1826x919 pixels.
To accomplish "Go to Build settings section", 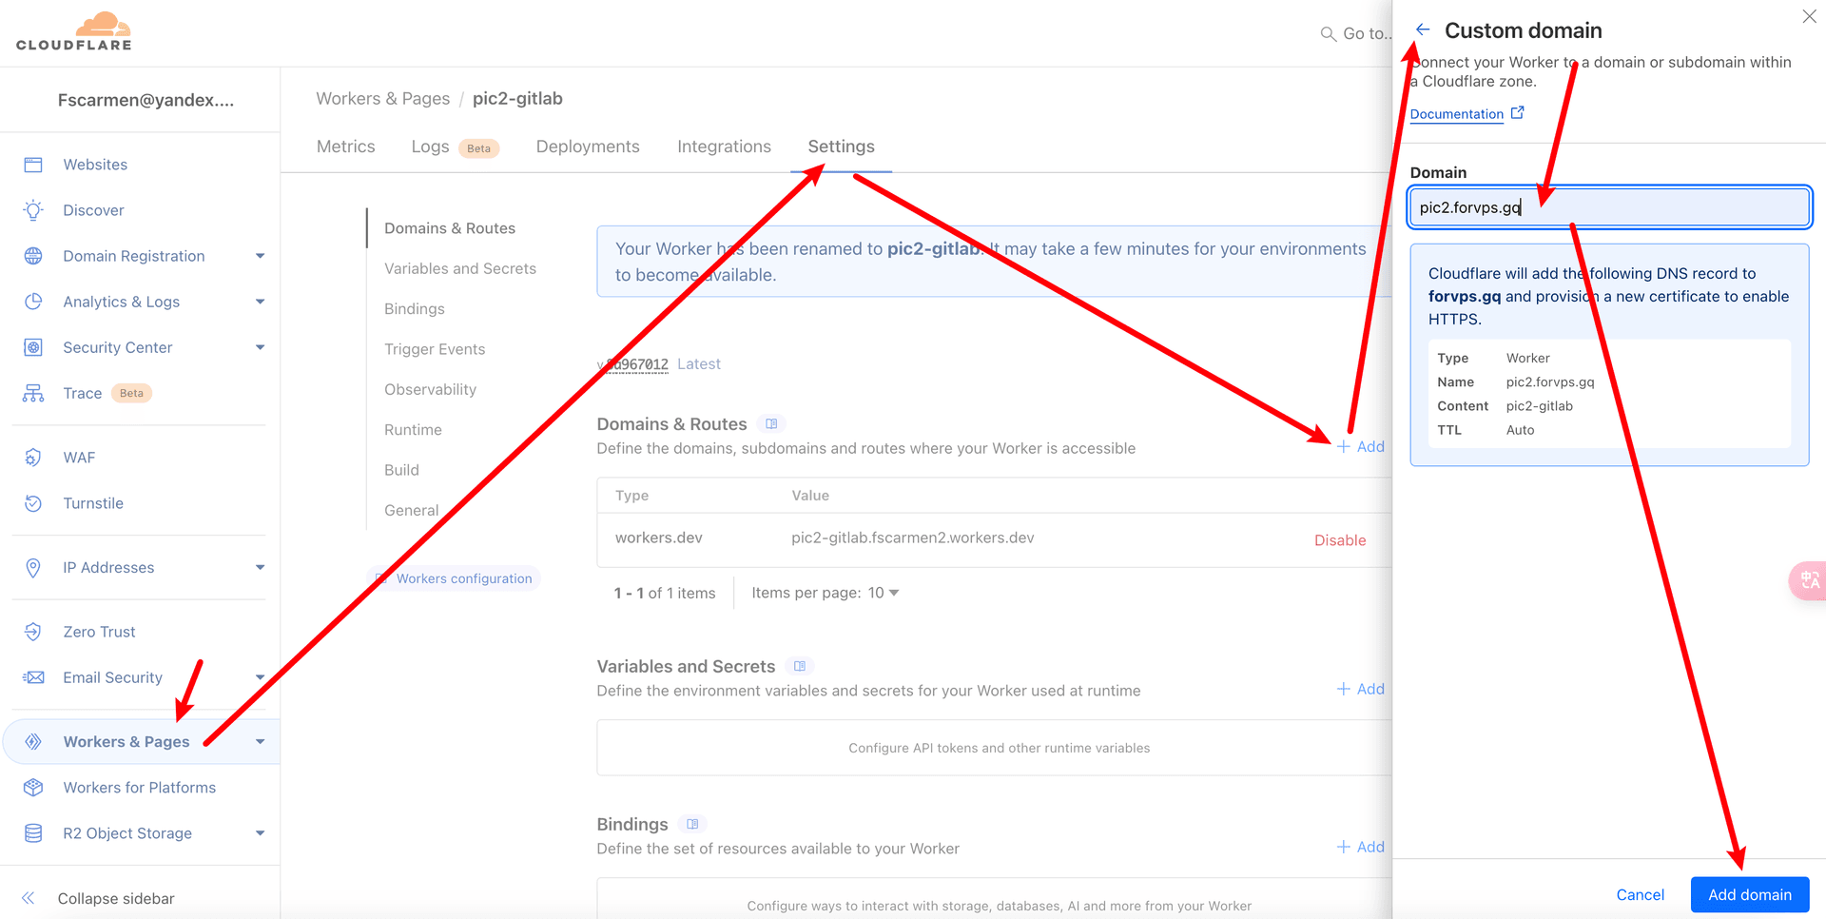I will tap(401, 470).
